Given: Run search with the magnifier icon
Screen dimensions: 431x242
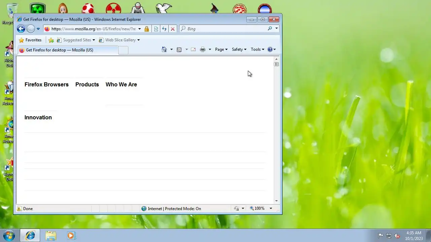Looking at the screenshot, I should pyautogui.click(x=270, y=29).
